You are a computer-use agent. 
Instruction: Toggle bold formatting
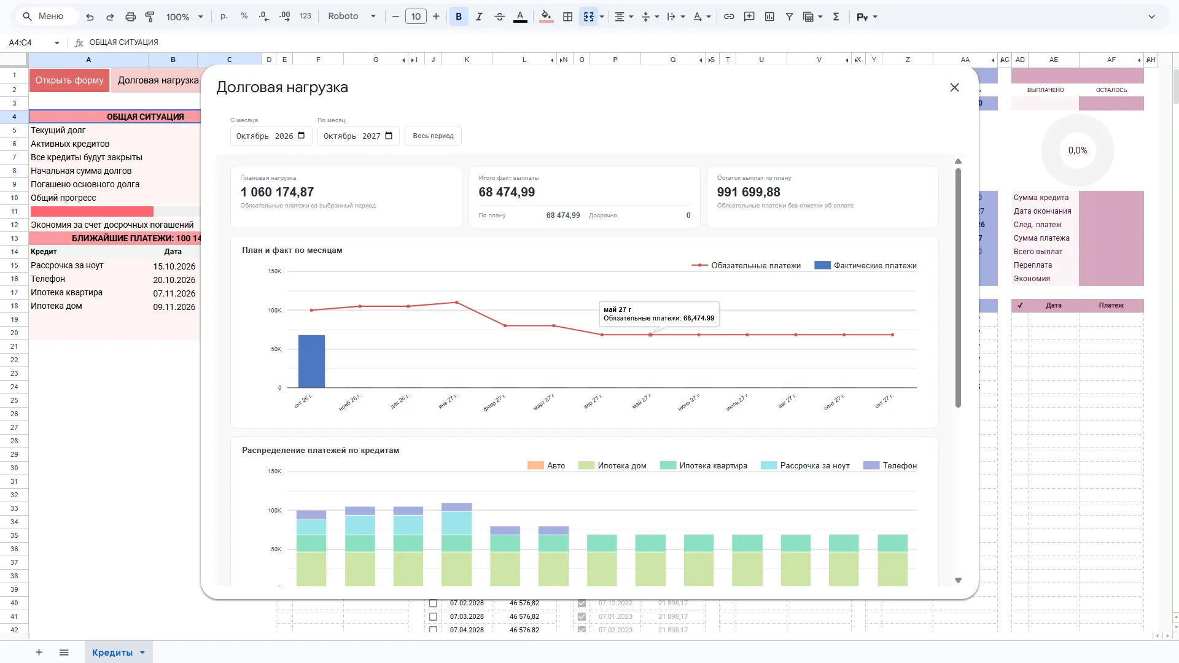(x=459, y=17)
